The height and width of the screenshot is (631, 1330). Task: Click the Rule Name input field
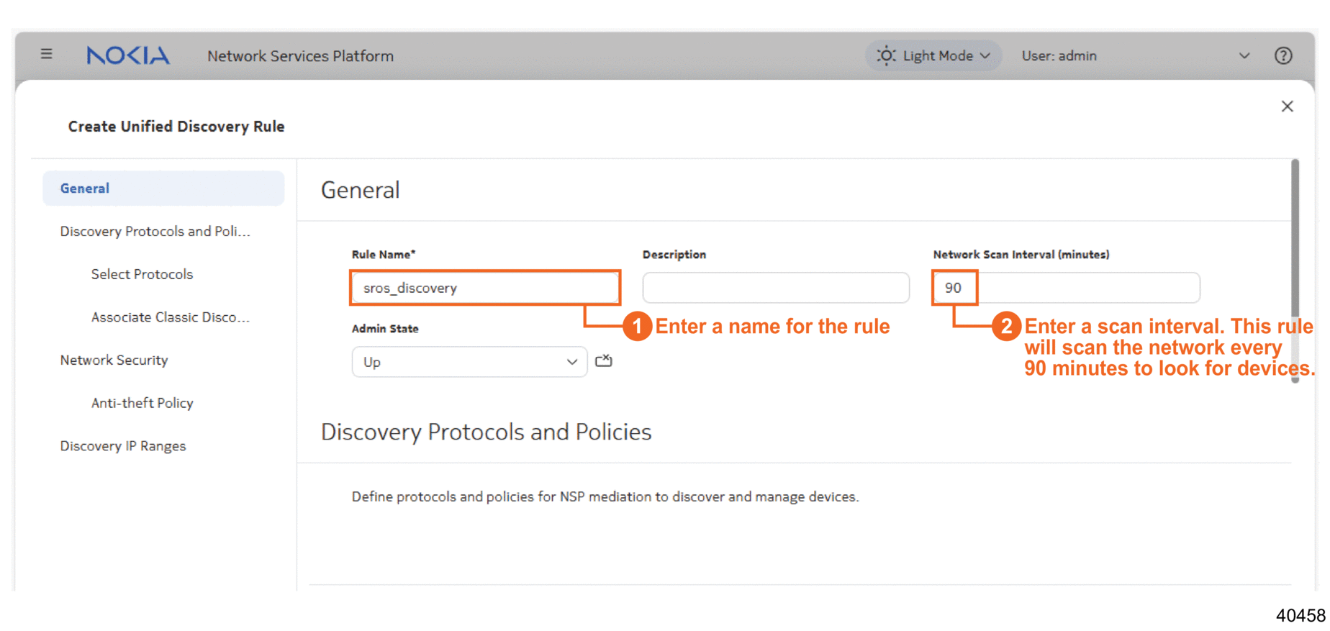pyautogui.click(x=484, y=288)
